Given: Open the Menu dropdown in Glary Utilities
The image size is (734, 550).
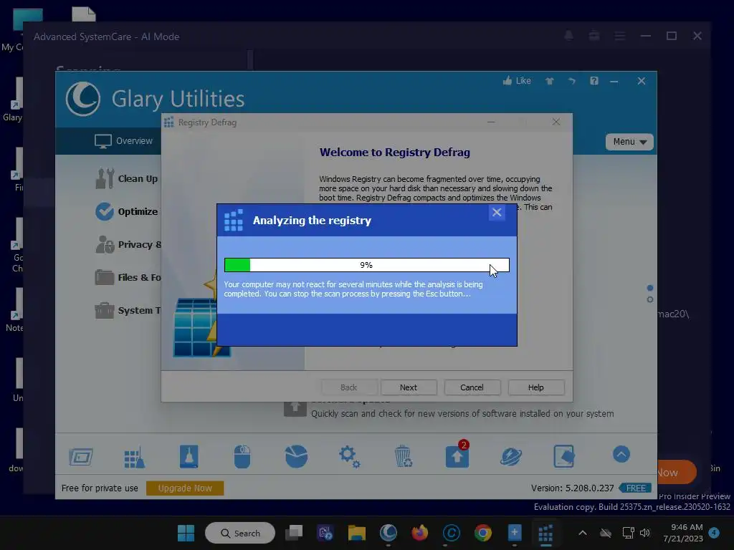Looking at the screenshot, I should point(629,142).
